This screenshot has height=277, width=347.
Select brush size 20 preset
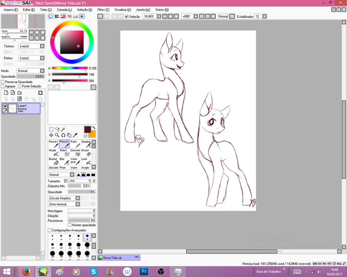pos(87,245)
